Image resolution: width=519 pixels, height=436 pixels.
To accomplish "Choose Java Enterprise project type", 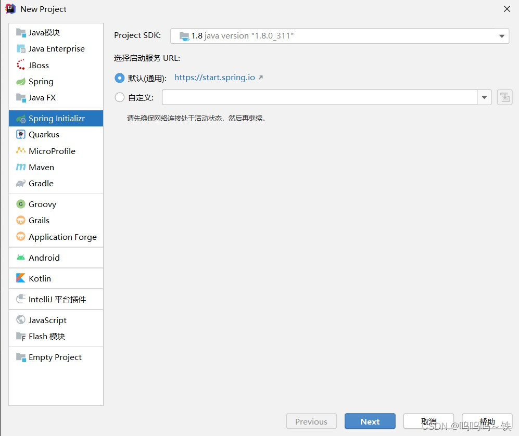I will 56,49.
